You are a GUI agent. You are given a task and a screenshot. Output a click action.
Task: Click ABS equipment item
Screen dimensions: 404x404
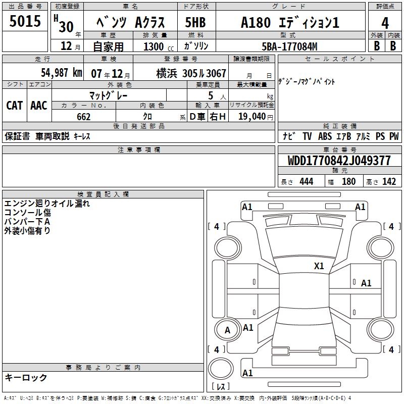[325, 136]
